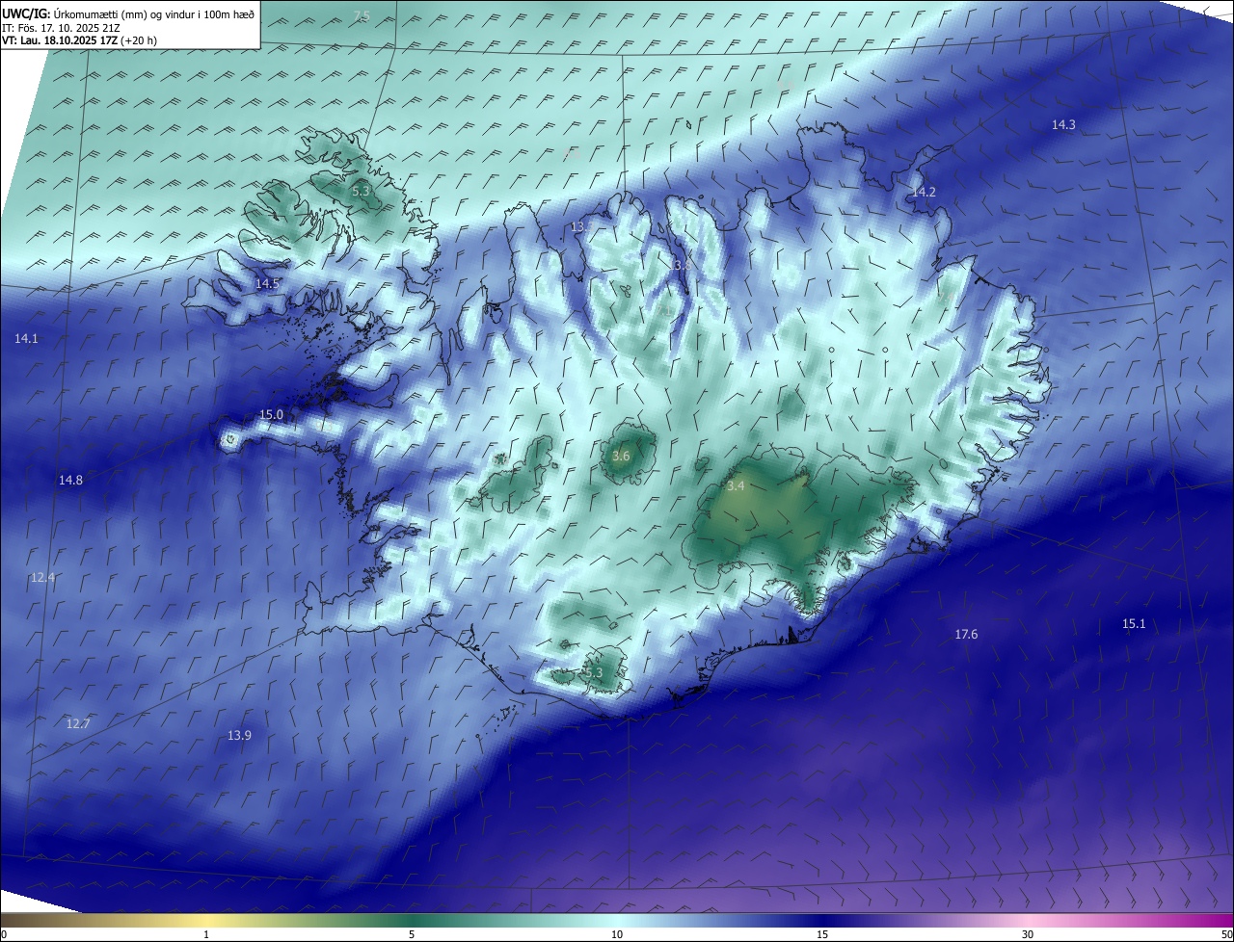Viewport: 1234px width, 942px height.
Task: Click the color scale tick labeled 15
Action: (x=822, y=934)
